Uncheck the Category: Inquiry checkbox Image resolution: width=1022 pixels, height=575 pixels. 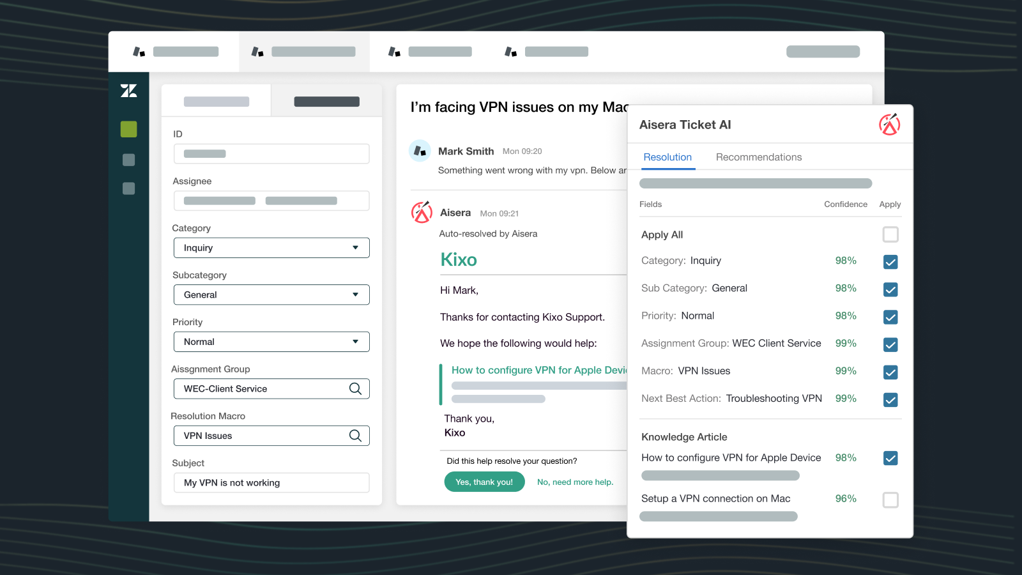coord(890,262)
